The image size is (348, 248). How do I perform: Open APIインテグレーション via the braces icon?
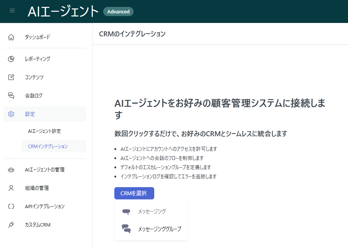(11, 206)
